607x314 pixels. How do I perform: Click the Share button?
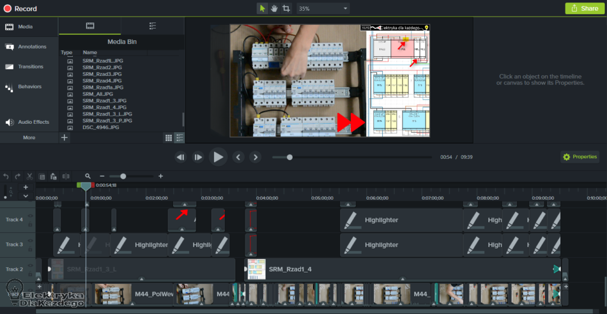[583, 8]
